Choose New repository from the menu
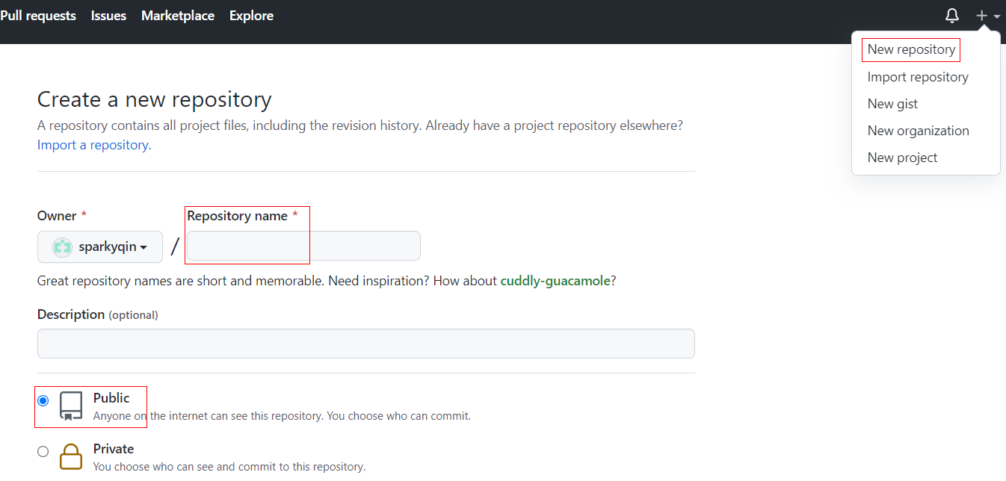The image size is (1006, 481). click(x=911, y=49)
